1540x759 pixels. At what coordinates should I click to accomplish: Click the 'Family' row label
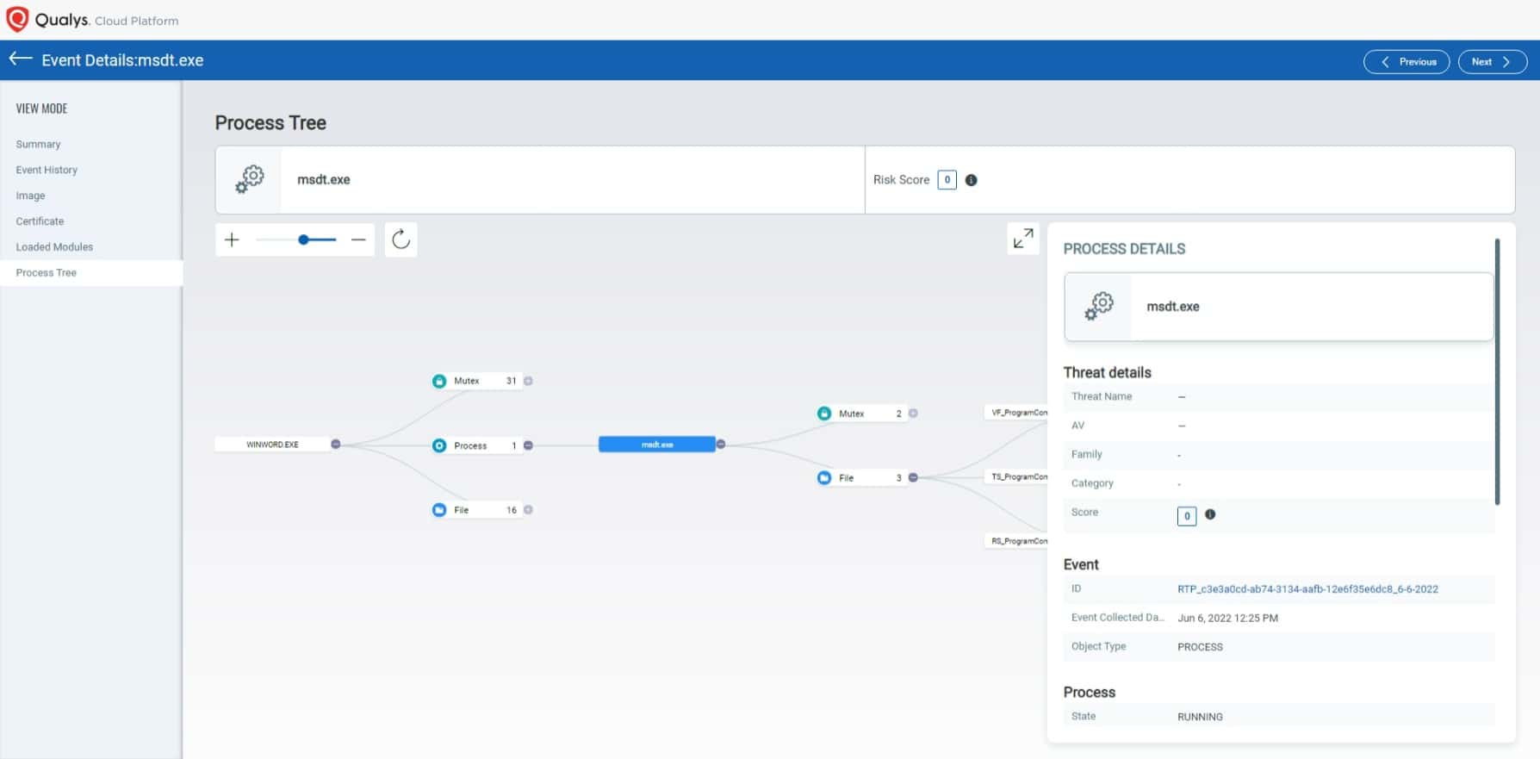pos(1086,454)
